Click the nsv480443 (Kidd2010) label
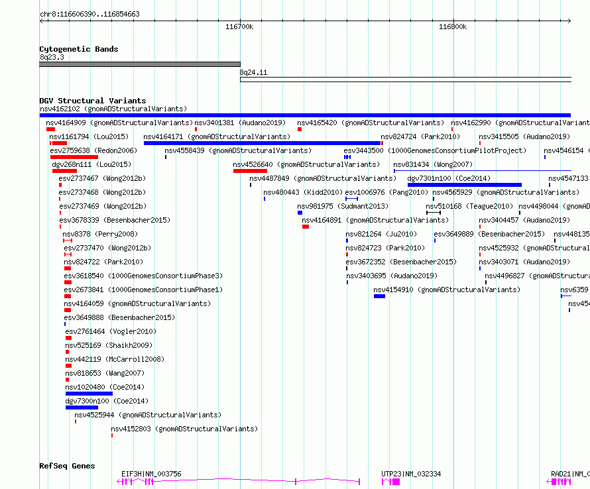The width and height of the screenshot is (590, 489). tap(303, 192)
